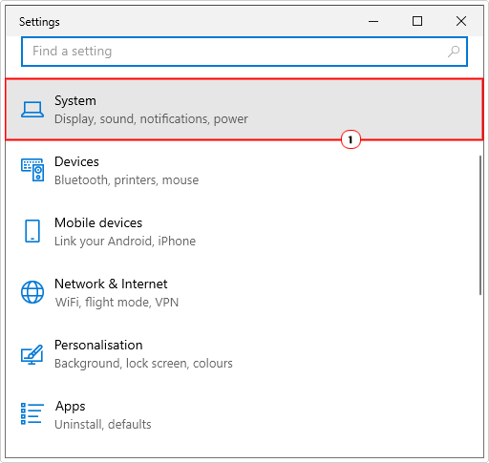The image size is (489, 463).
Task: Click the System laptop icon
Action: click(32, 110)
